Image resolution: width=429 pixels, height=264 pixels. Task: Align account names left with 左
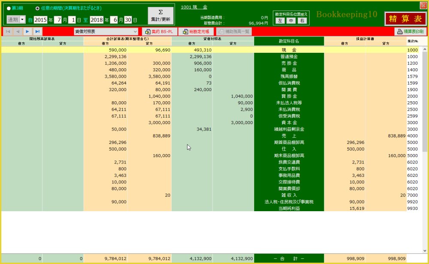pos(280,20)
